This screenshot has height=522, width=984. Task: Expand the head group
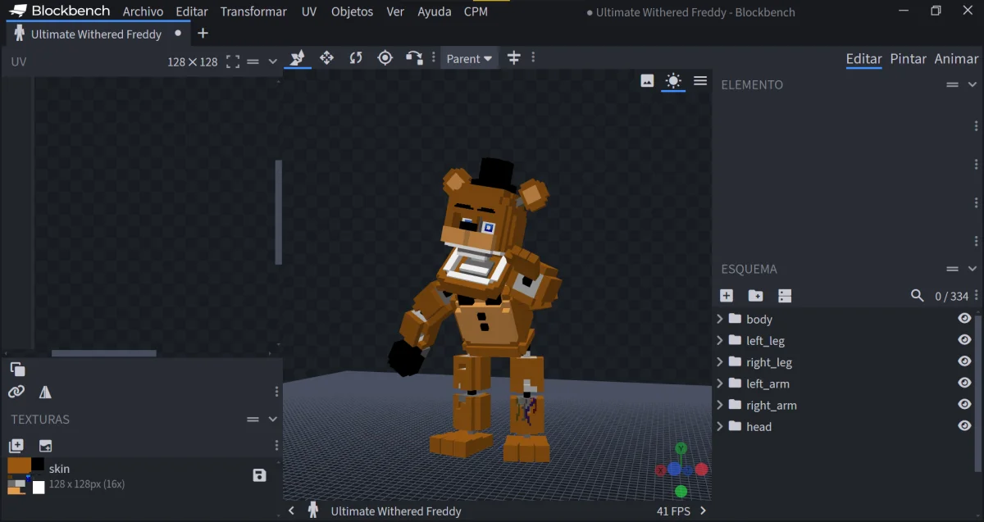[x=720, y=425]
